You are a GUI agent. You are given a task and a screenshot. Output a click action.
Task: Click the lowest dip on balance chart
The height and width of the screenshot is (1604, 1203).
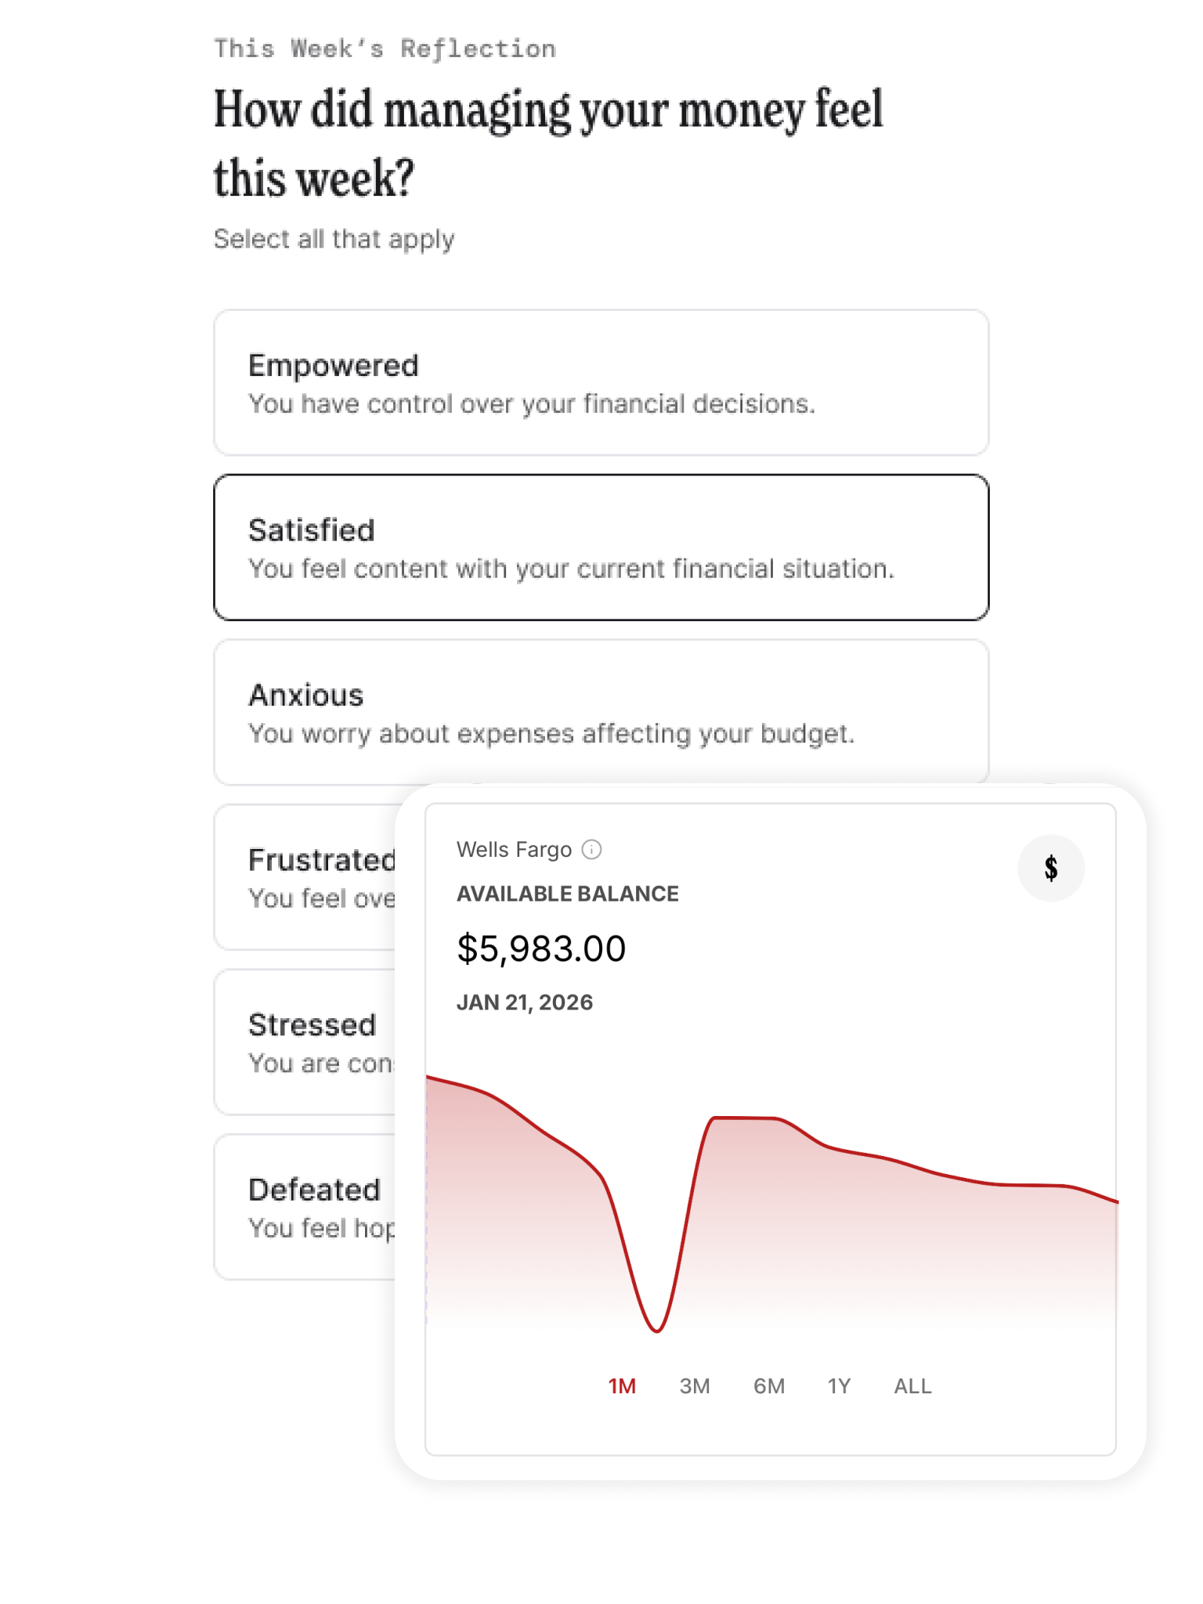(x=656, y=1330)
